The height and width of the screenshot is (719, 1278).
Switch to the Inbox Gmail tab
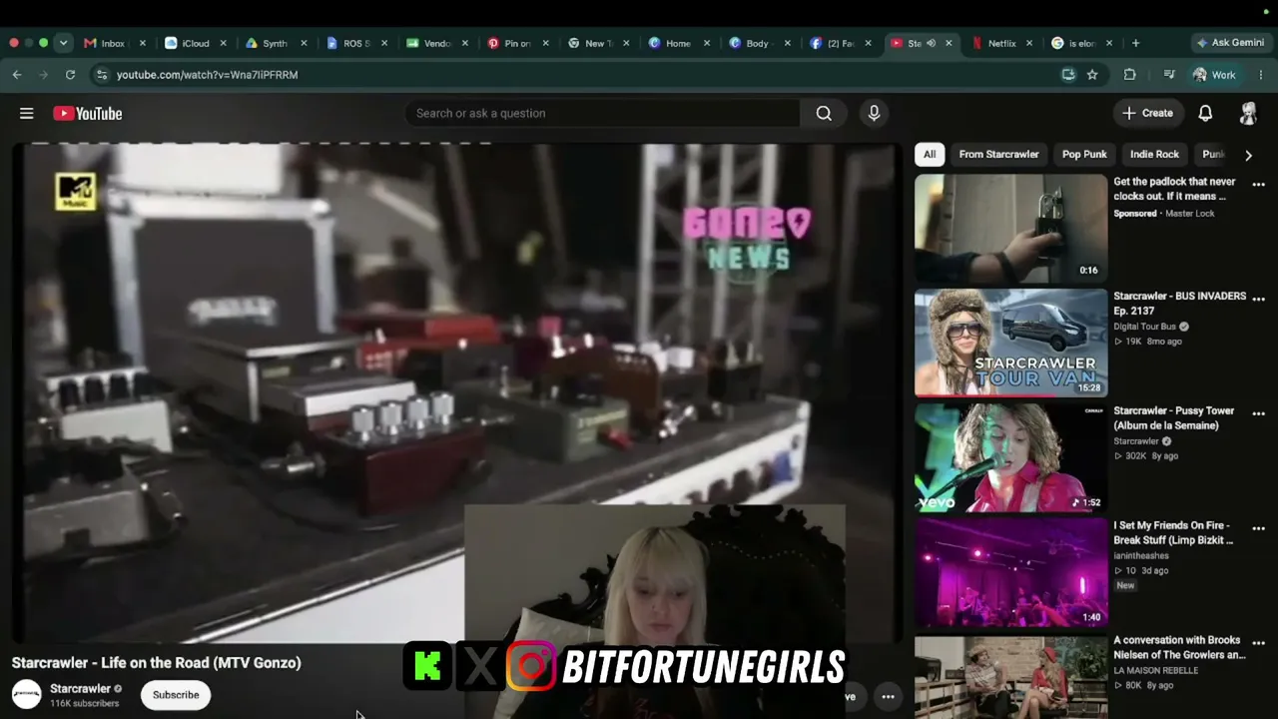tap(115, 43)
